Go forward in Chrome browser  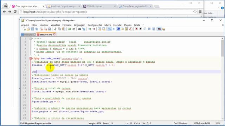[x=9, y=12]
